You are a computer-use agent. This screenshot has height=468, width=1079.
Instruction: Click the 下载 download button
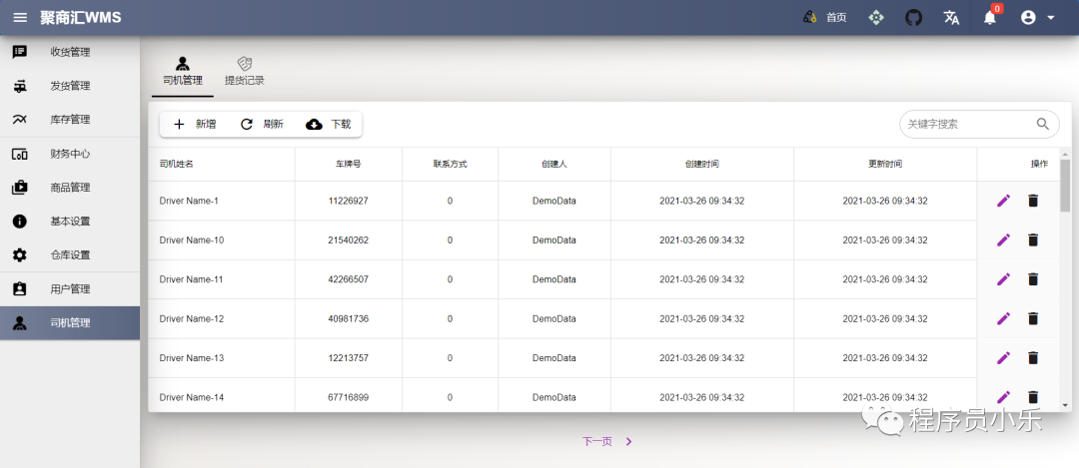pos(329,124)
